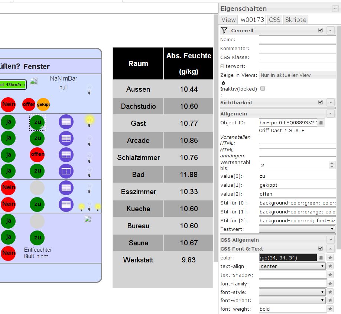
Task: Click the filter funnel icon beside Generell
Action: (x=224, y=30)
